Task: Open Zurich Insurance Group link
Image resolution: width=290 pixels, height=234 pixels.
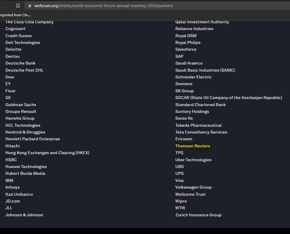Action: [198, 215]
